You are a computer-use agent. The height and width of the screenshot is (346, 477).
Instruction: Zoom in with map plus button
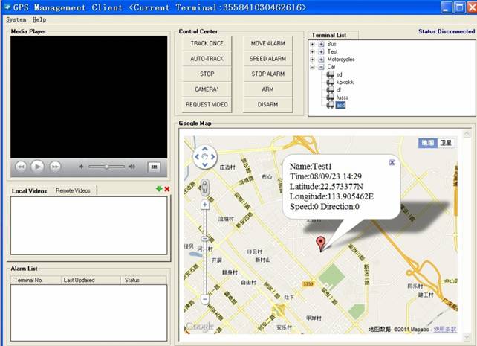(x=205, y=205)
